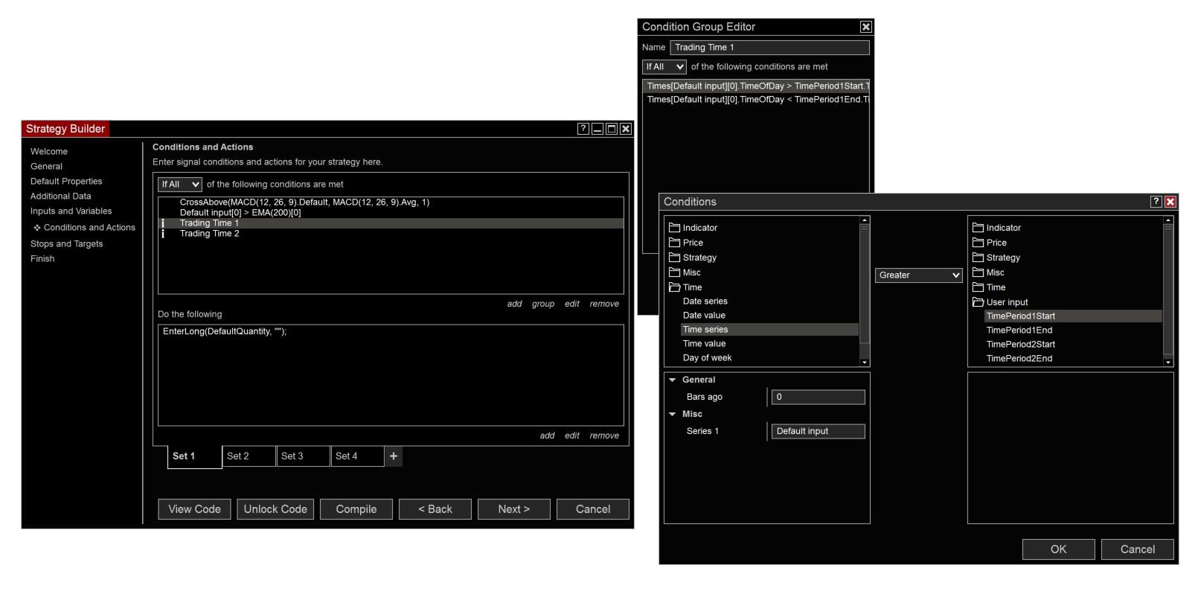Cancel the Strategy Builder wizard

coord(593,509)
